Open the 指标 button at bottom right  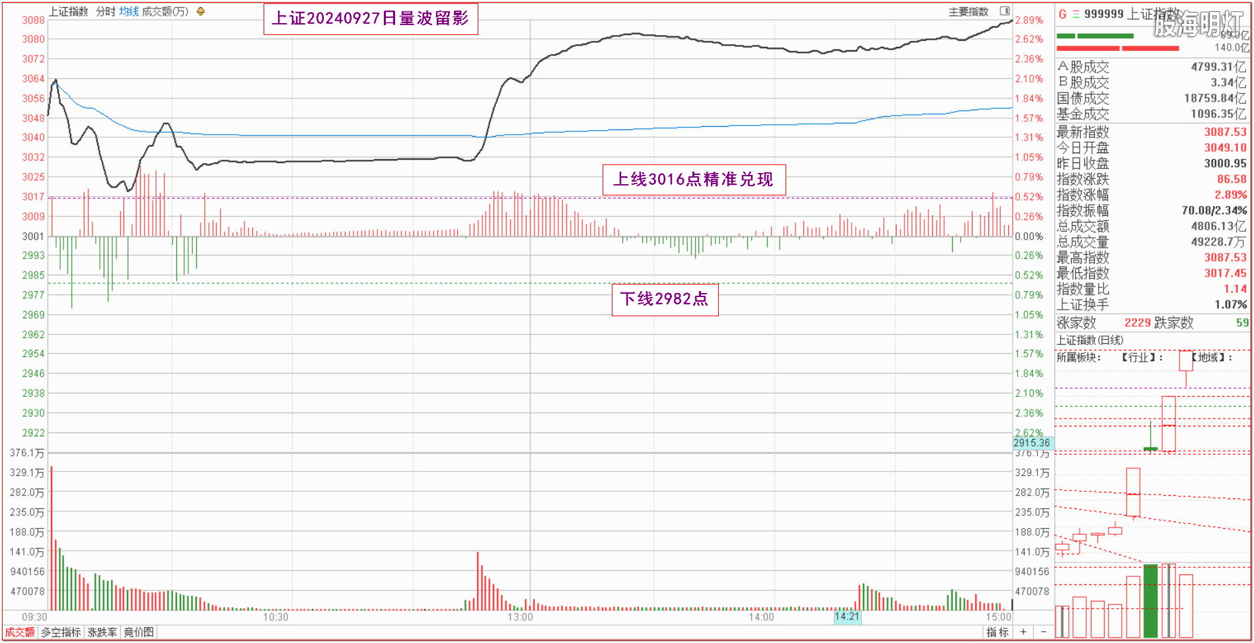click(998, 632)
